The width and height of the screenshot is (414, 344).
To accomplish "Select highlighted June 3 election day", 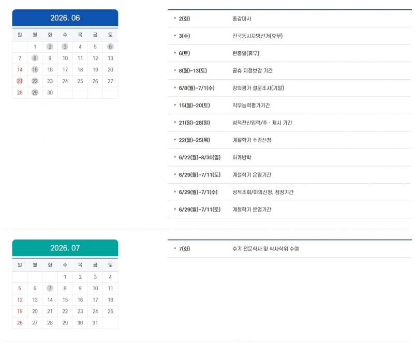I will click(65, 47).
